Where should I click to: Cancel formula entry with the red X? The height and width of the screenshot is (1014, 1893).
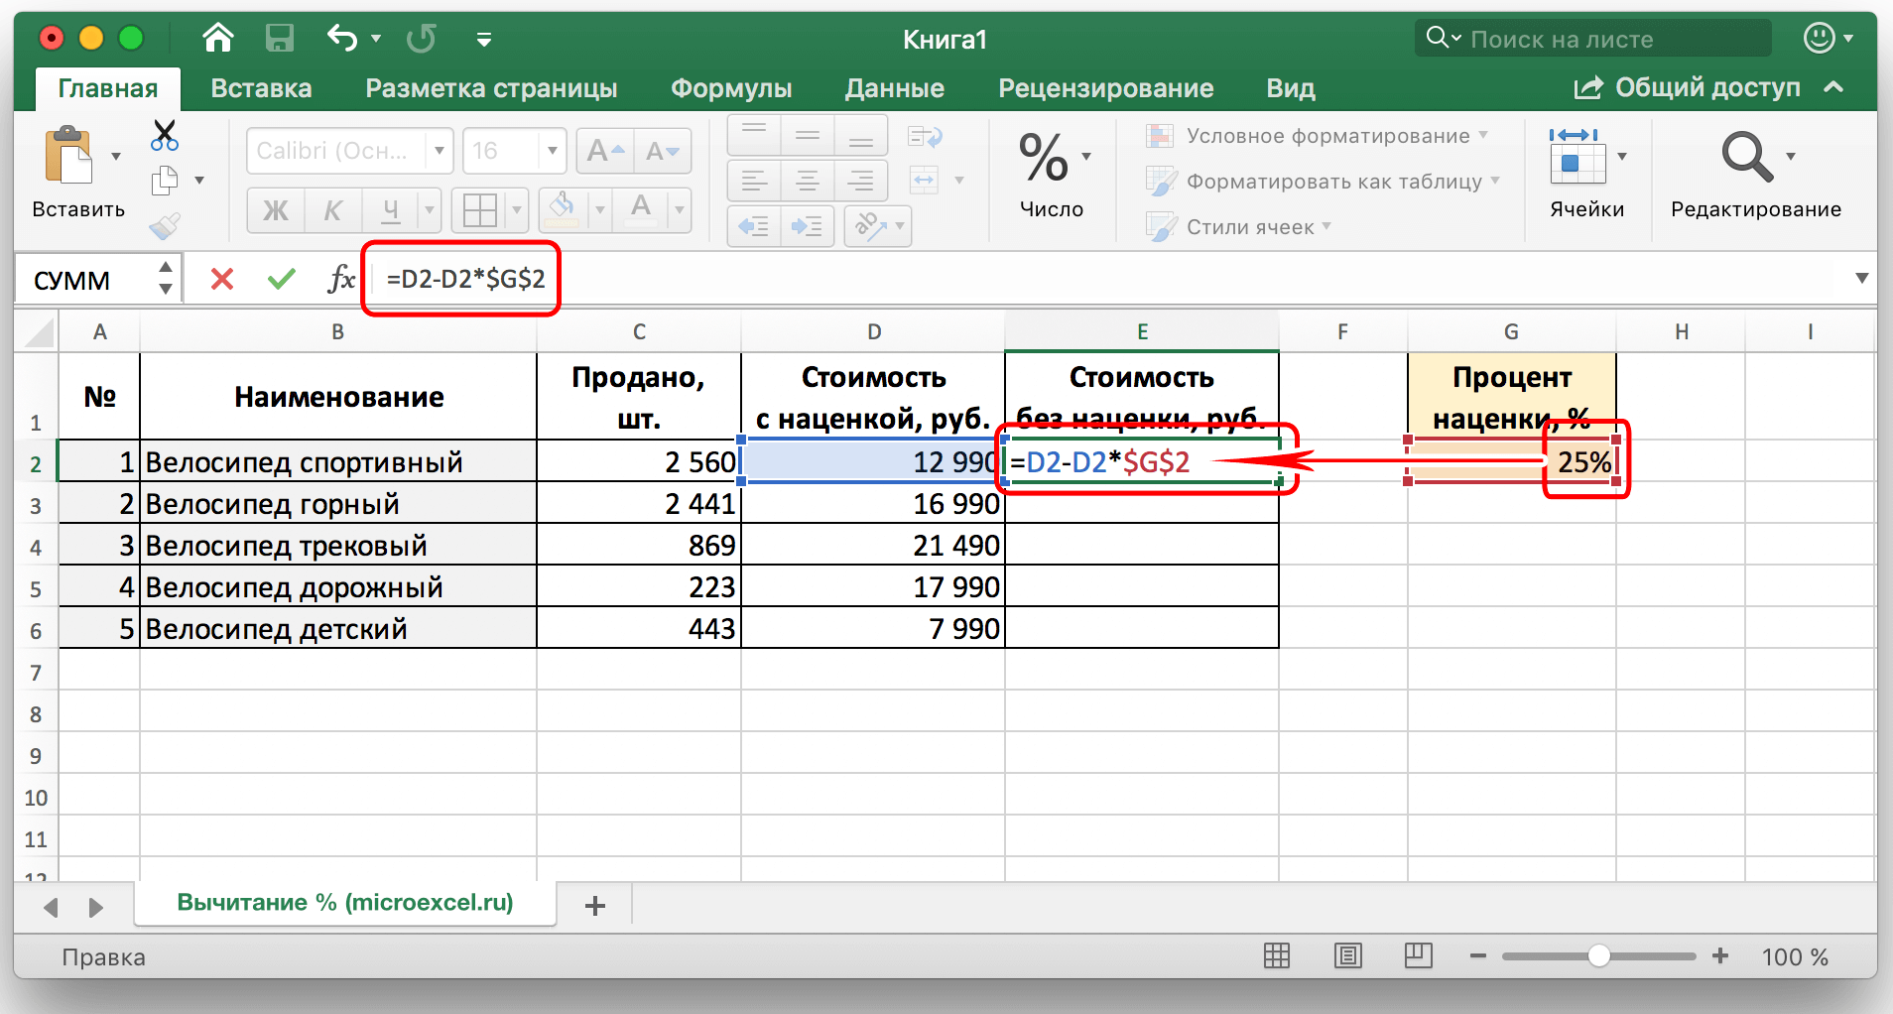[x=221, y=279]
